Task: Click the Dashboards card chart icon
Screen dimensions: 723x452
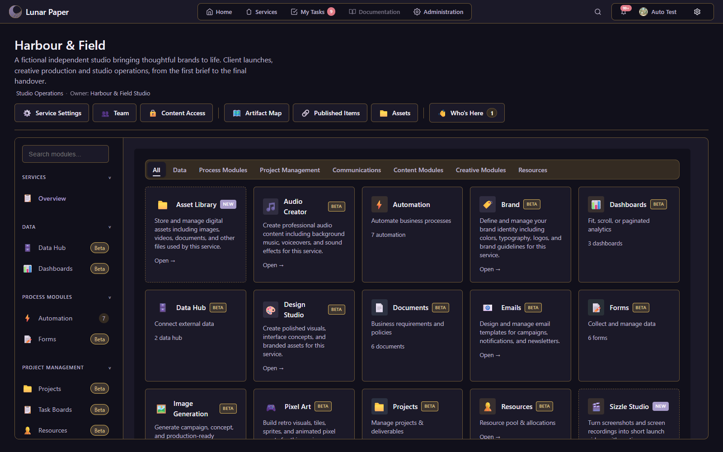Action: tap(596, 204)
